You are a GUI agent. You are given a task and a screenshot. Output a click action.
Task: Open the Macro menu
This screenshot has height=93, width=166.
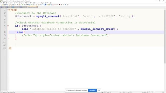pos(35,3)
